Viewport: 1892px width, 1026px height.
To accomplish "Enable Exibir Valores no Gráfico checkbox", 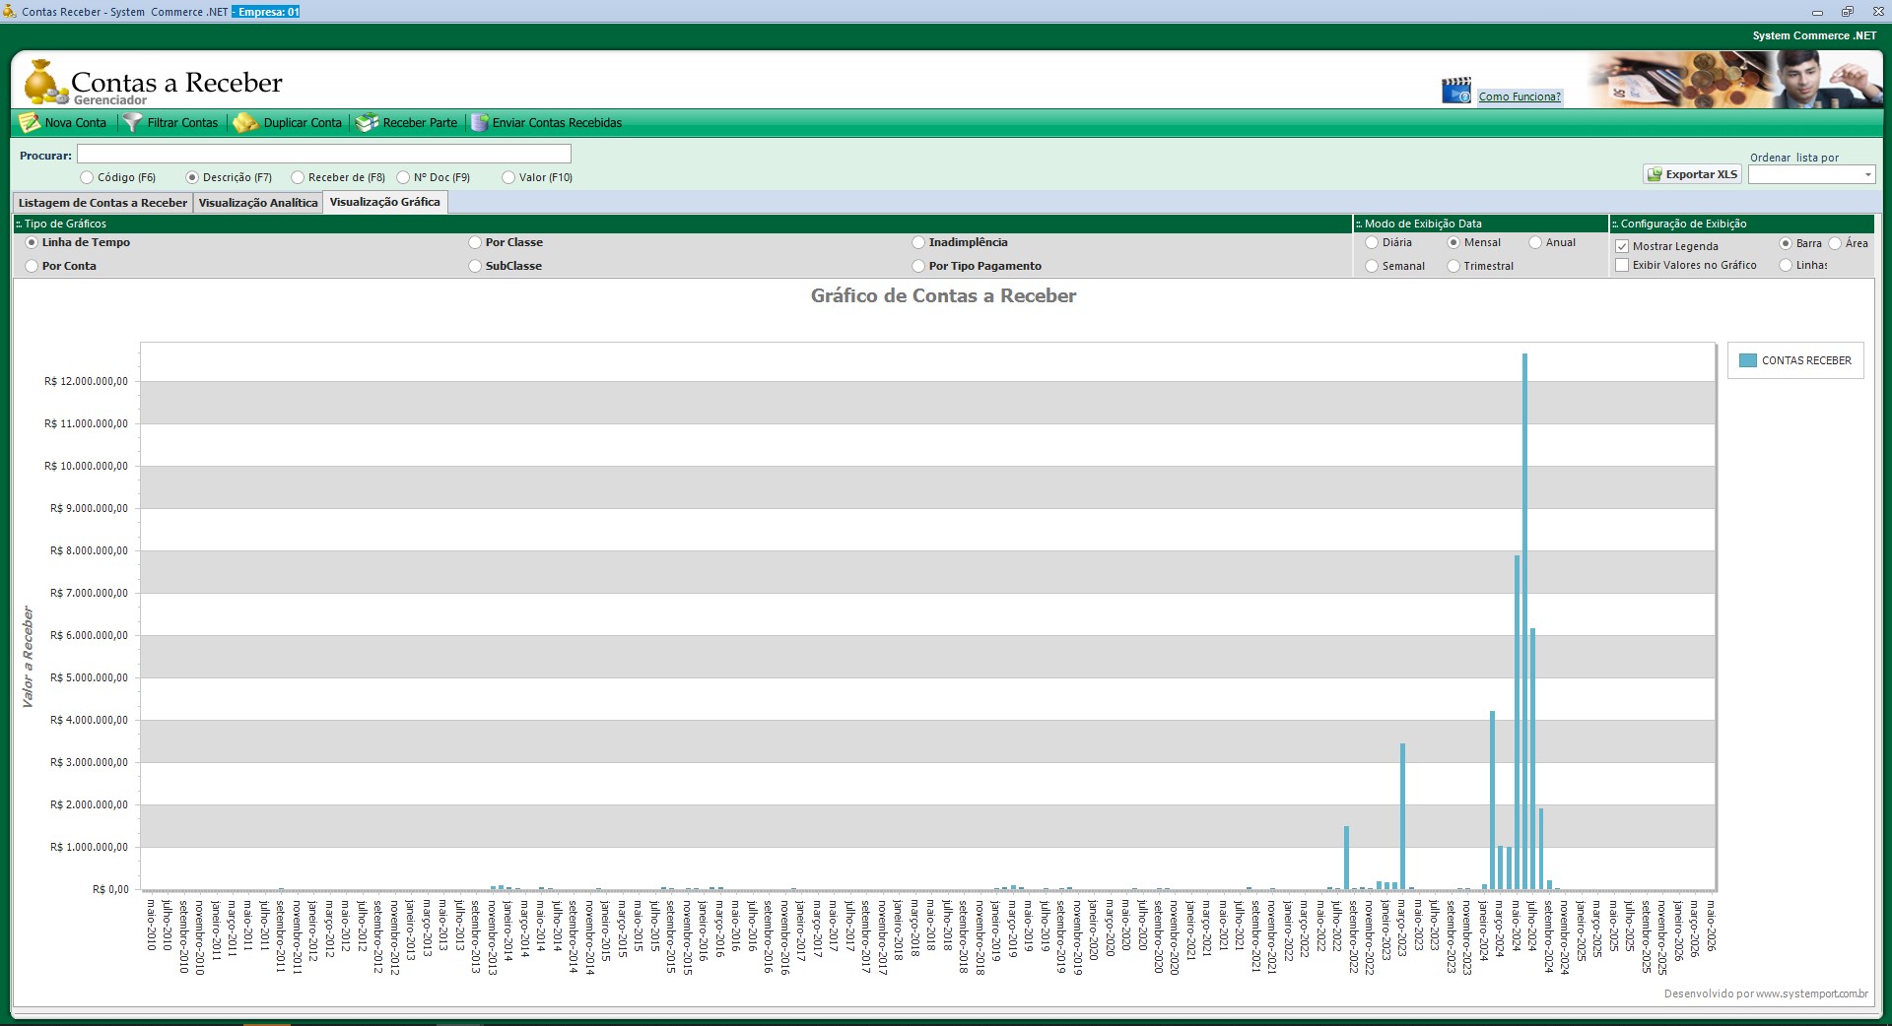I will tap(1622, 266).
